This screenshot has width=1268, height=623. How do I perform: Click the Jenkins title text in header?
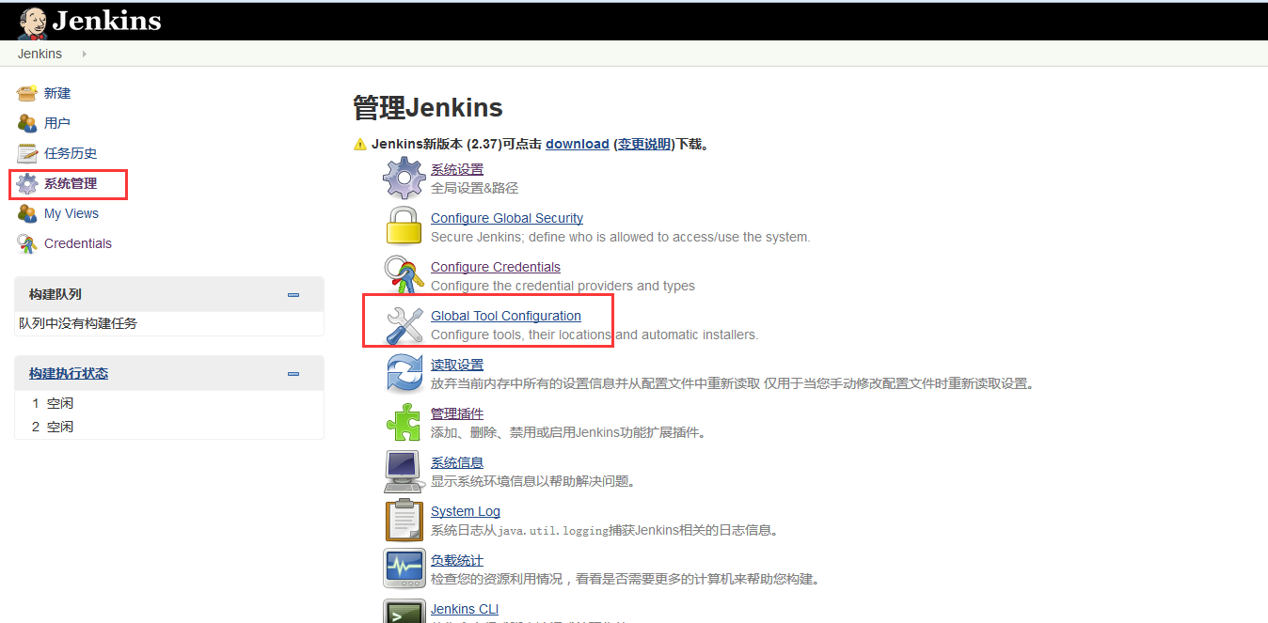point(107,21)
